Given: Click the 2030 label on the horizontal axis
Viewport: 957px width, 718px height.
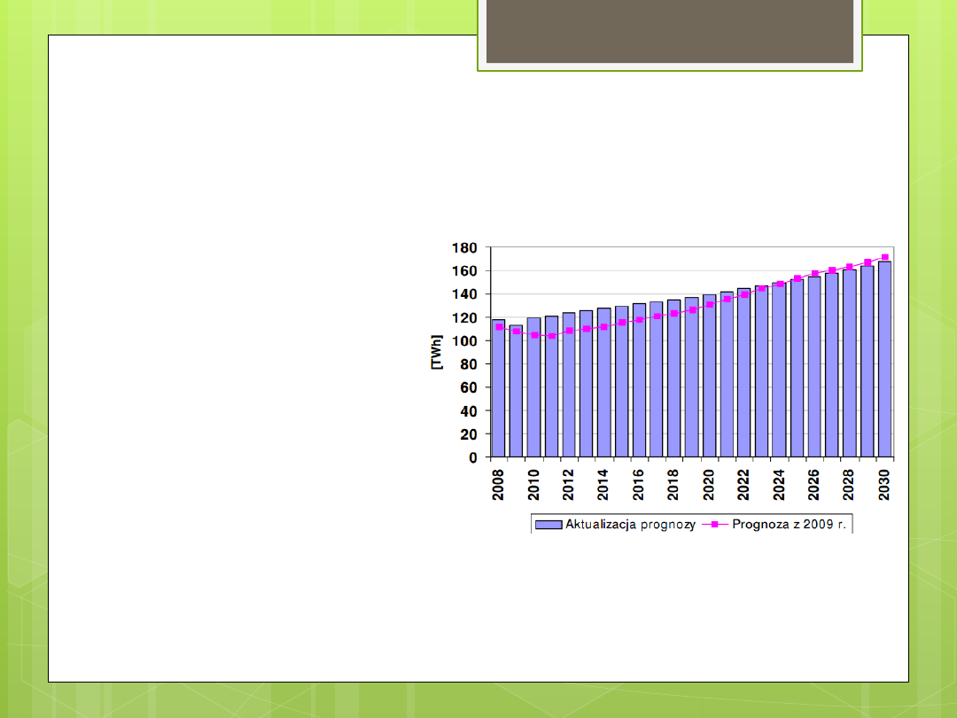Looking at the screenshot, I should click(884, 486).
